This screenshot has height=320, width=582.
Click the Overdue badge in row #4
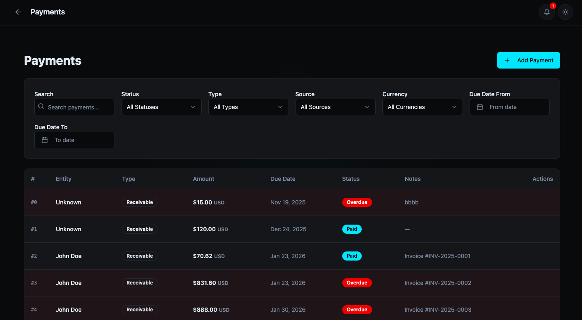[x=357, y=310]
